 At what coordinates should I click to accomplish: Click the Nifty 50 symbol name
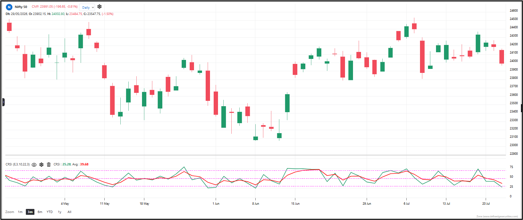tap(21, 7)
